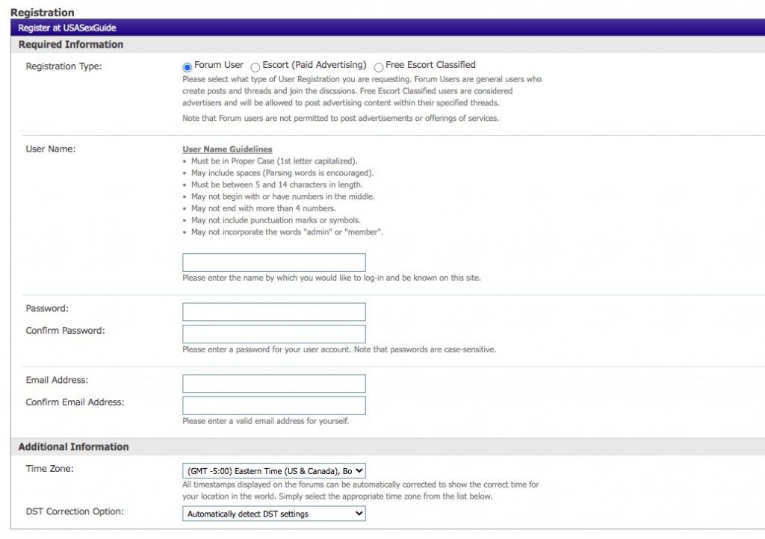Click the 'Registration Type:' label

click(x=64, y=66)
